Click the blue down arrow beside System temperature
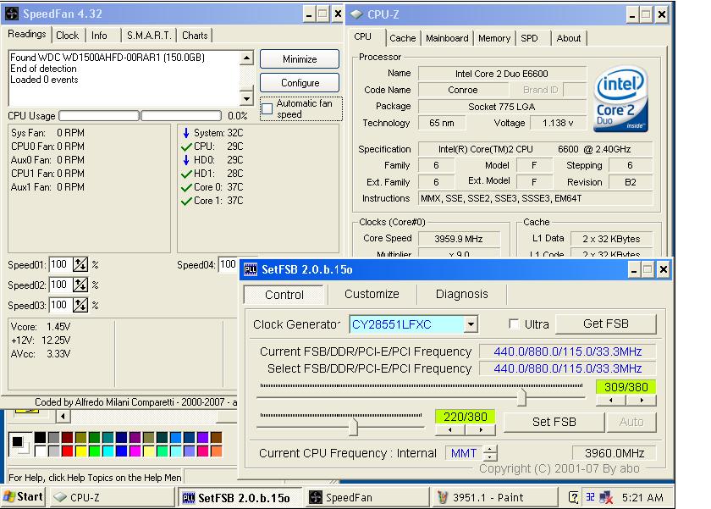 tap(186, 133)
